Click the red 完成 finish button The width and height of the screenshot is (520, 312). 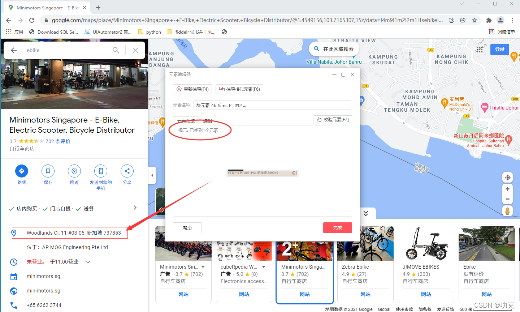click(338, 228)
